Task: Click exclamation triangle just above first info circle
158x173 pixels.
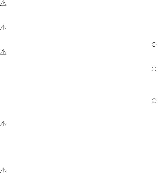Action: click(3, 28)
